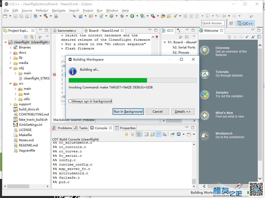Open the Navigate menu
Image resolution: width=265 pixels, height=198 pixels.
(59, 10)
